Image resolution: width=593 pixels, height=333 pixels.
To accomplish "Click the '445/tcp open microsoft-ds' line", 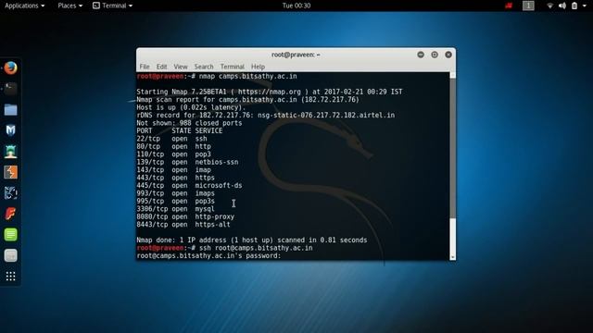I will click(189, 185).
